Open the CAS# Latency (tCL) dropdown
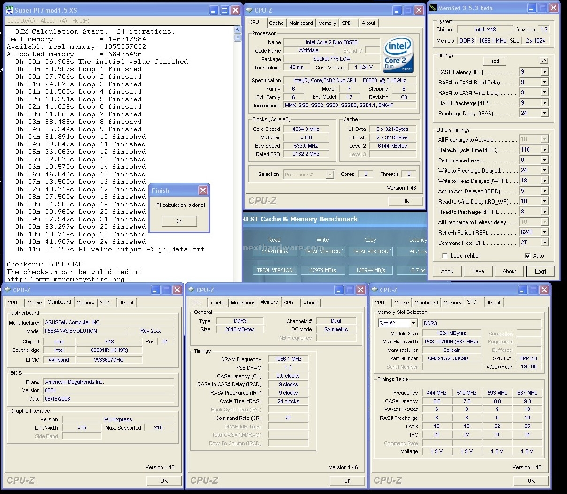This screenshot has height=494, width=567. (x=544, y=72)
